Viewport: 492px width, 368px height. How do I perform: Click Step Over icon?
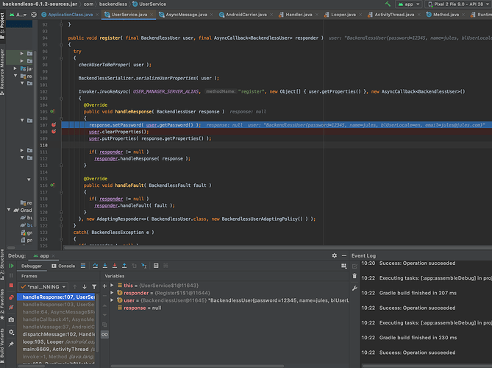[95, 266]
